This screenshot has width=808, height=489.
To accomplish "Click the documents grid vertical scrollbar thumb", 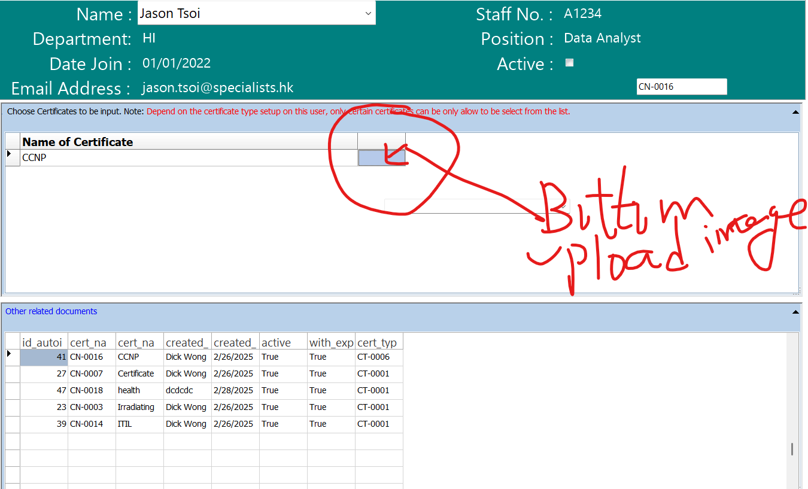I will pos(792,449).
